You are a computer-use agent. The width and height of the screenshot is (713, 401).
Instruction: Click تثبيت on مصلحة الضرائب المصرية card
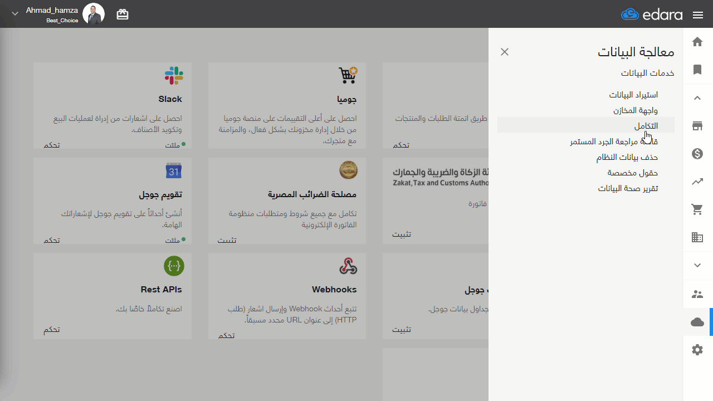227,240
